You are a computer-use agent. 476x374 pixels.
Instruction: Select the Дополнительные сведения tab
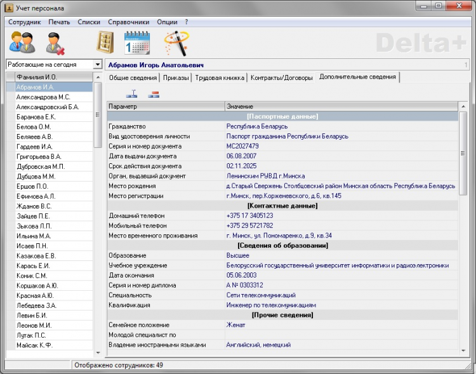point(357,77)
